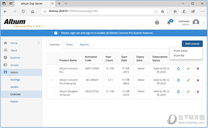The image size is (208, 128).
Task: Delete the Concord Pro Enterprise license
Action: coord(198,80)
